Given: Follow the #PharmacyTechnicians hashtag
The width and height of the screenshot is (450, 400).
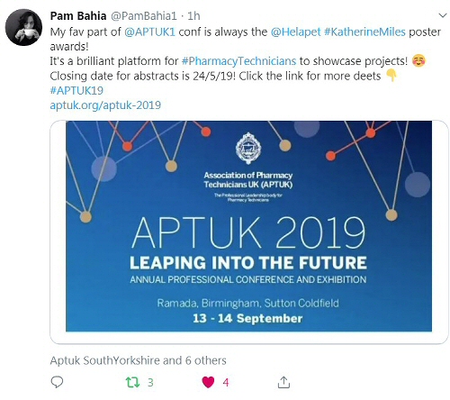Looking at the screenshot, I should tap(238, 61).
